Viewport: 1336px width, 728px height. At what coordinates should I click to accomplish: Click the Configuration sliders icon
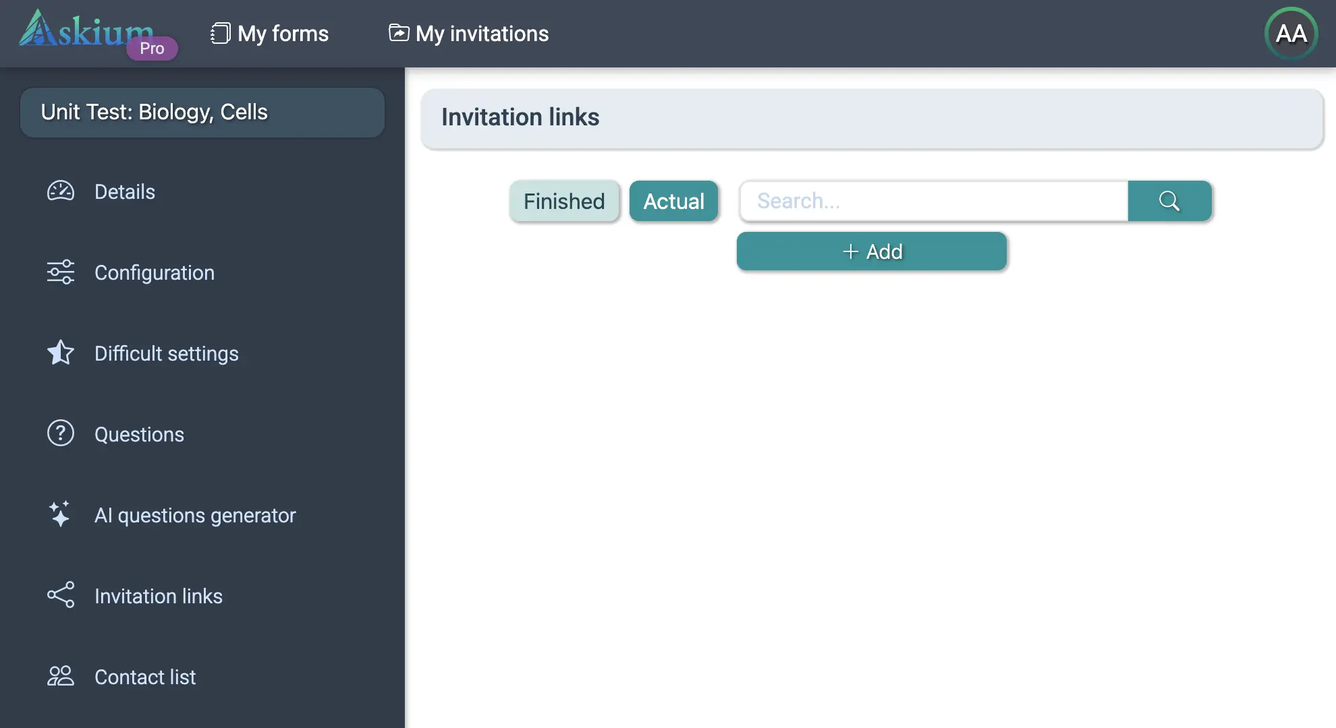tap(61, 272)
